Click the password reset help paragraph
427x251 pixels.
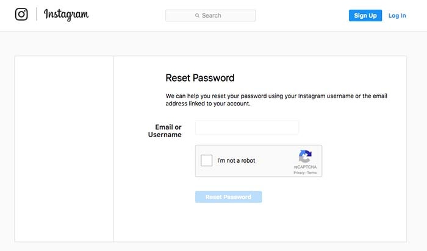pos(276,100)
